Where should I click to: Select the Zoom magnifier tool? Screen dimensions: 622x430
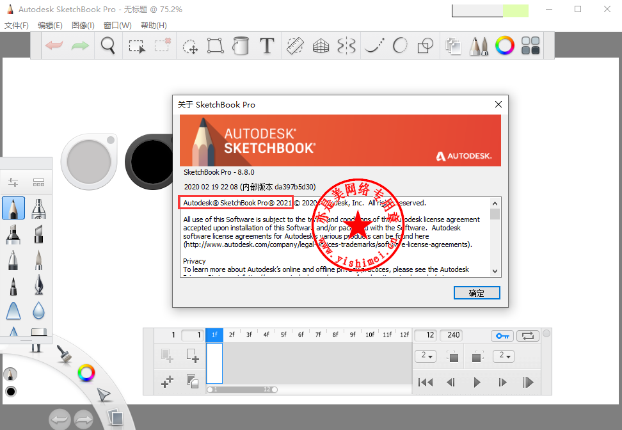(x=108, y=45)
